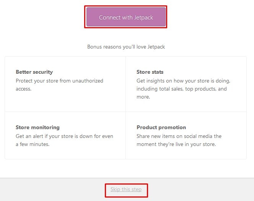Click the word 'more.' under Store stats

(x=143, y=97)
